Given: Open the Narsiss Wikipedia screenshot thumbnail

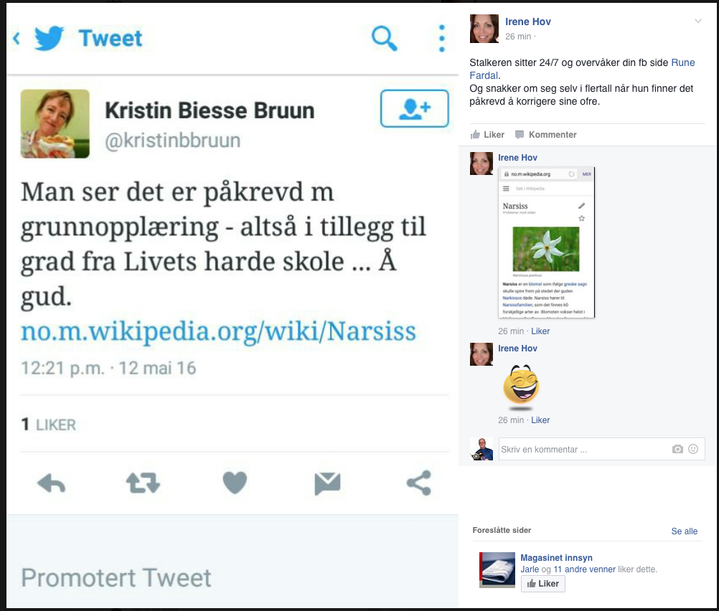Looking at the screenshot, I should [546, 242].
